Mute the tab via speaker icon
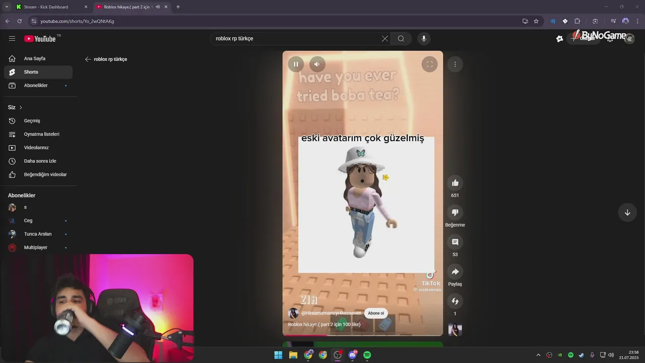Screen dimensions: 645x363 (158, 7)
